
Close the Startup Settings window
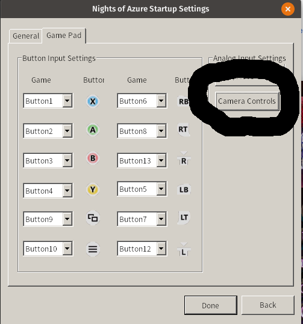[288, 9]
